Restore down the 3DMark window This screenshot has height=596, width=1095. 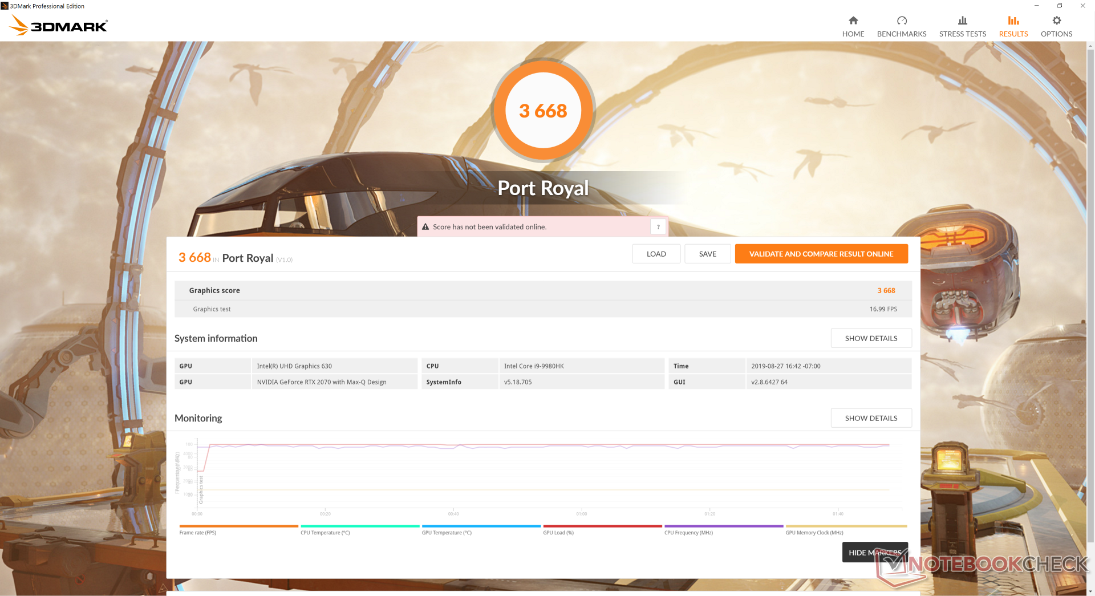coord(1060,6)
